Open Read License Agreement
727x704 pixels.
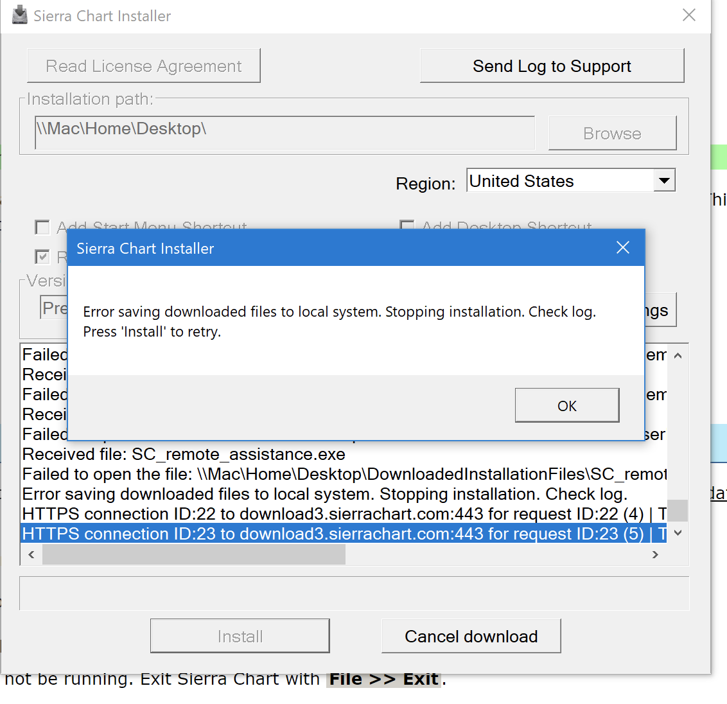point(144,66)
